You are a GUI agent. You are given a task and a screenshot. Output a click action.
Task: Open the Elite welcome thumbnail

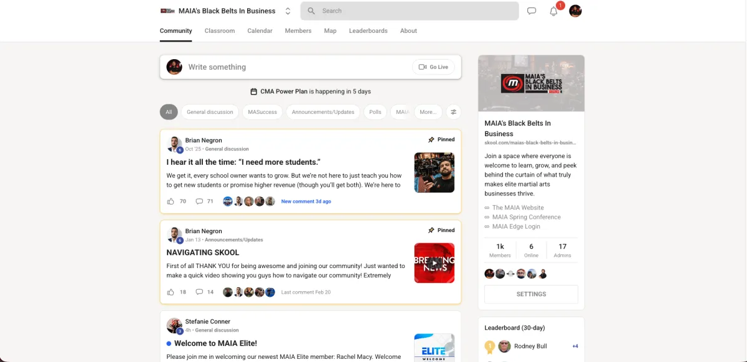[434, 348]
